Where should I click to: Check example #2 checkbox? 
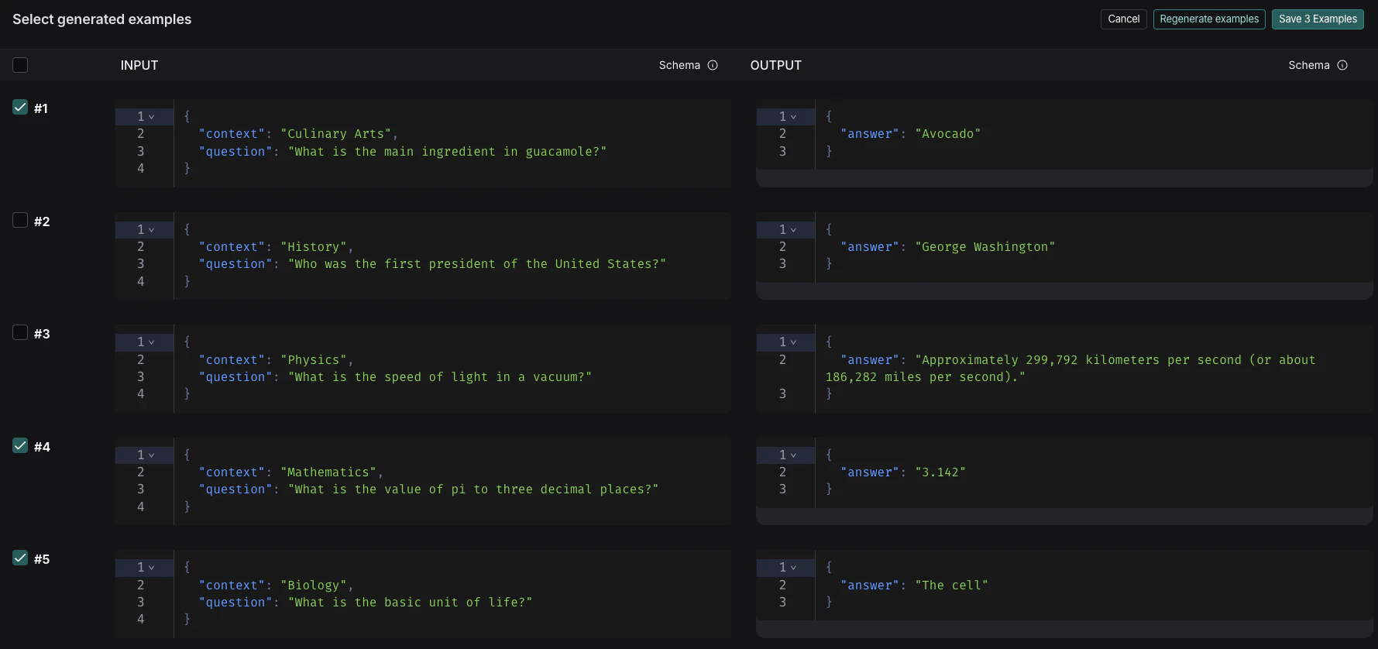[x=20, y=220]
